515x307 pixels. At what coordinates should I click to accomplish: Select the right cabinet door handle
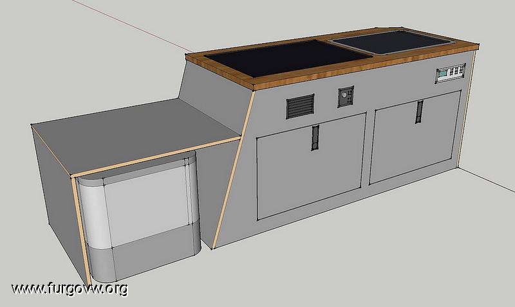click(x=419, y=112)
